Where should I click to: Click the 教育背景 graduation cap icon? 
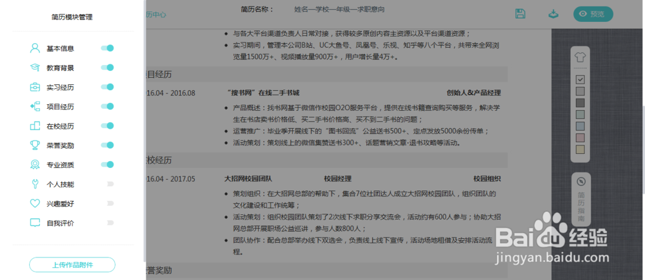point(35,68)
